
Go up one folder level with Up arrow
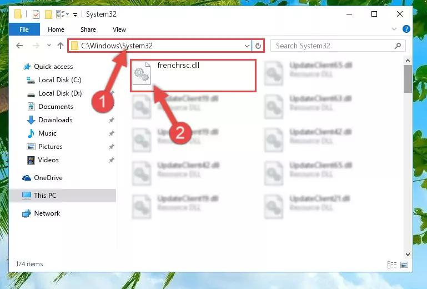point(61,46)
